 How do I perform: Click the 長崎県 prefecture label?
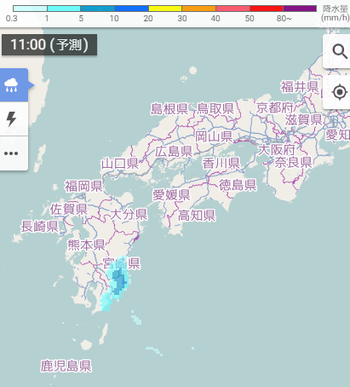click(x=40, y=227)
